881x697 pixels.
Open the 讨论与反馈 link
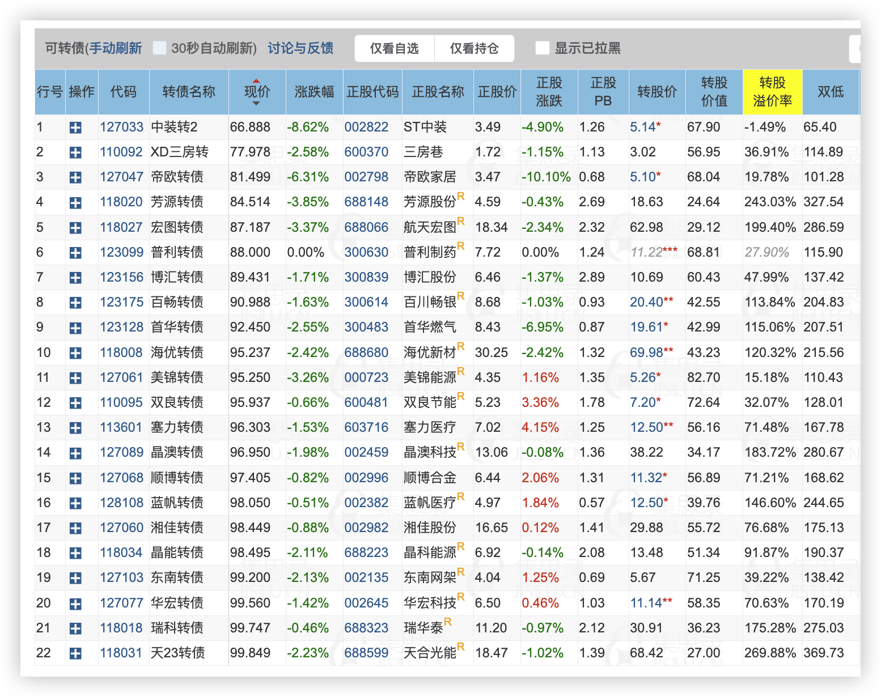point(300,48)
